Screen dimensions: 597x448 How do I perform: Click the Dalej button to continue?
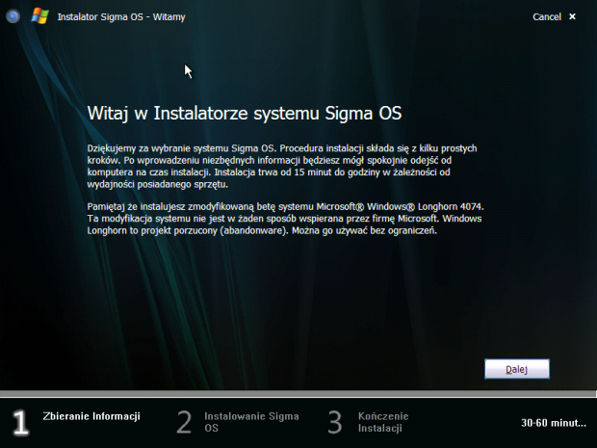coord(517,369)
